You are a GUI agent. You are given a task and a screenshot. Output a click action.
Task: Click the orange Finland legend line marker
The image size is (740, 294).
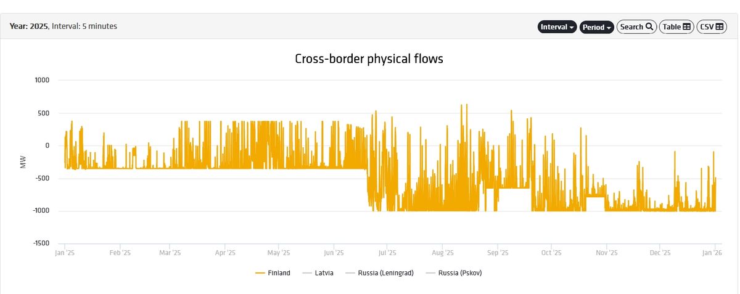point(260,273)
